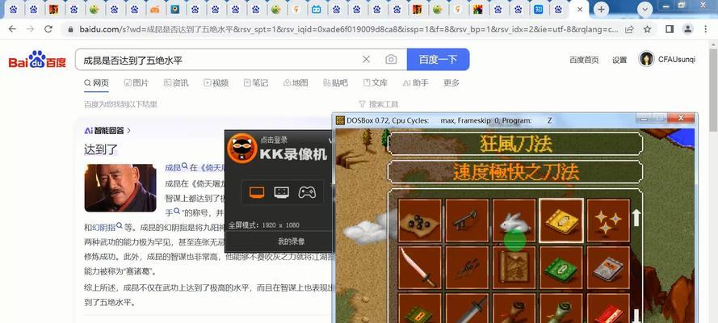The height and width of the screenshot is (323, 718).
Task: Switch to the 笔记 search tab
Action: (x=256, y=83)
